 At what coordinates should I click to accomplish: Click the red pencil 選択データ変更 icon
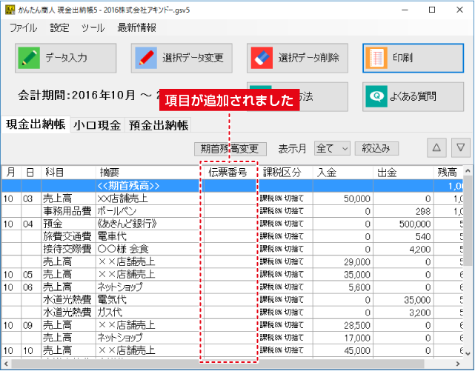point(146,57)
